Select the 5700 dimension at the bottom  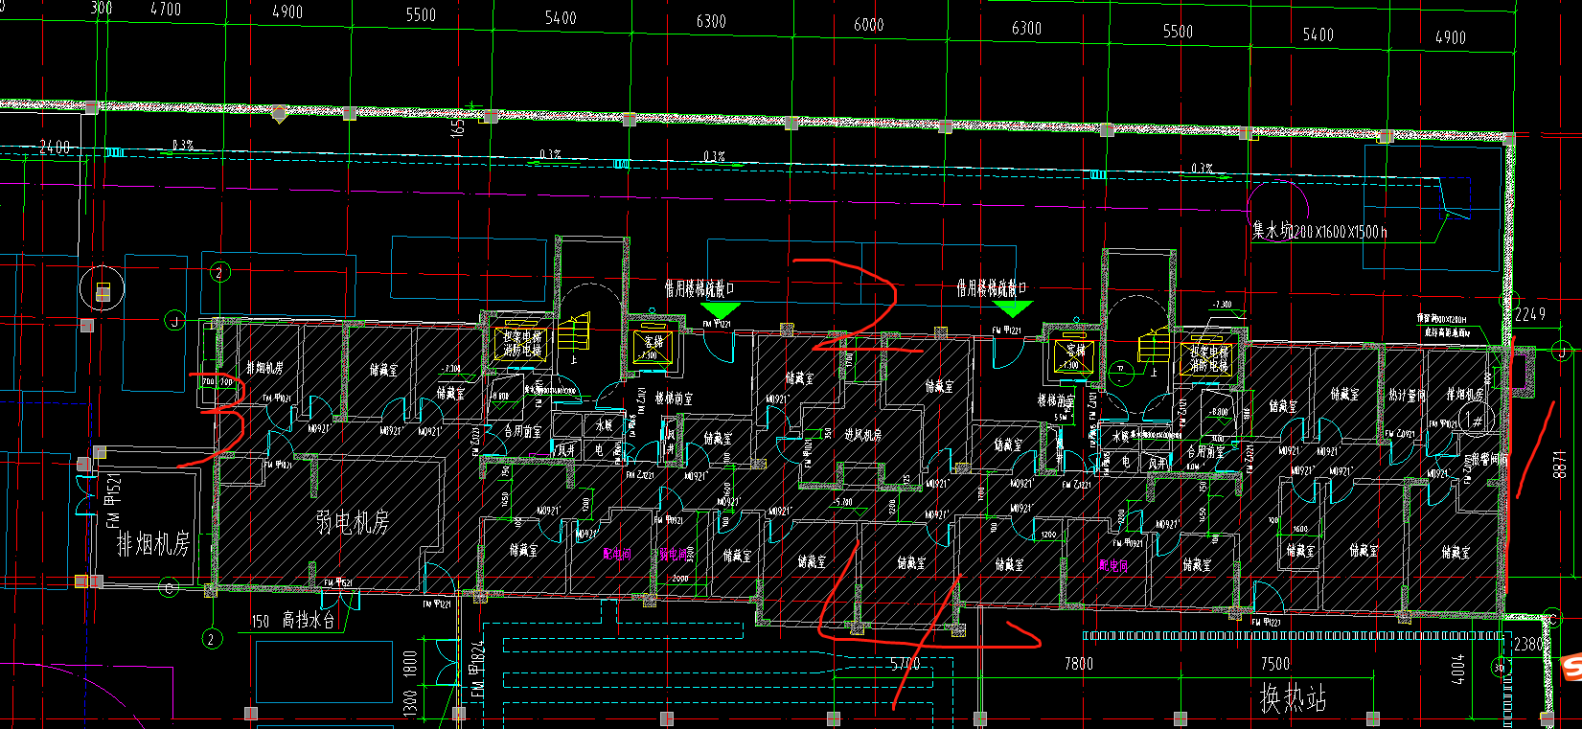point(905,663)
